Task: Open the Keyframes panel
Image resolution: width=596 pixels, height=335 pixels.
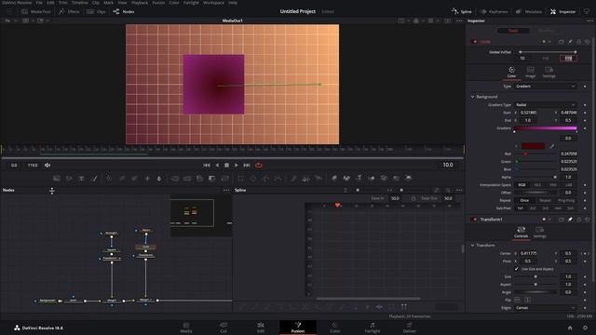Action: point(494,11)
